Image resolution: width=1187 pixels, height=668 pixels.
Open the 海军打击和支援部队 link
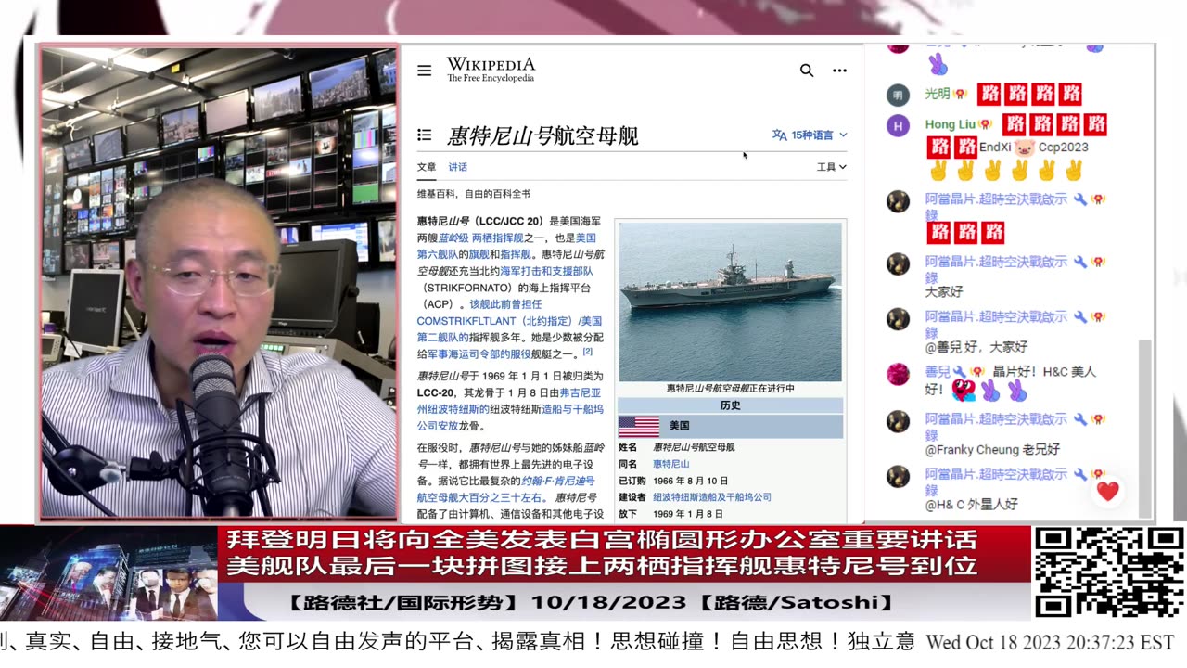[x=546, y=271]
